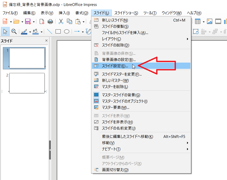This screenshot has width=227, height=180.
Task: Click the rotate tool icon
Action: pos(196,31)
